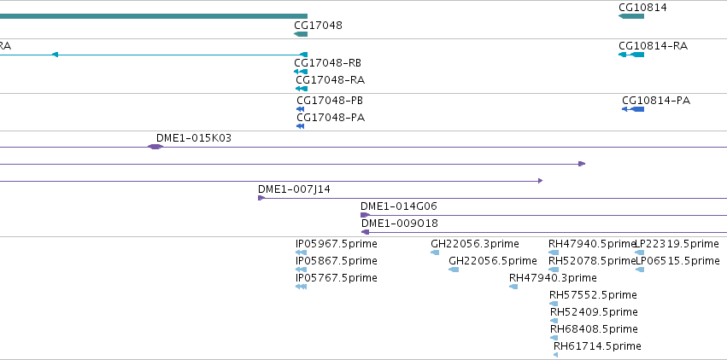Select the CG10814 gene arrow
Screen dimensions: 727x360
tap(631, 16)
